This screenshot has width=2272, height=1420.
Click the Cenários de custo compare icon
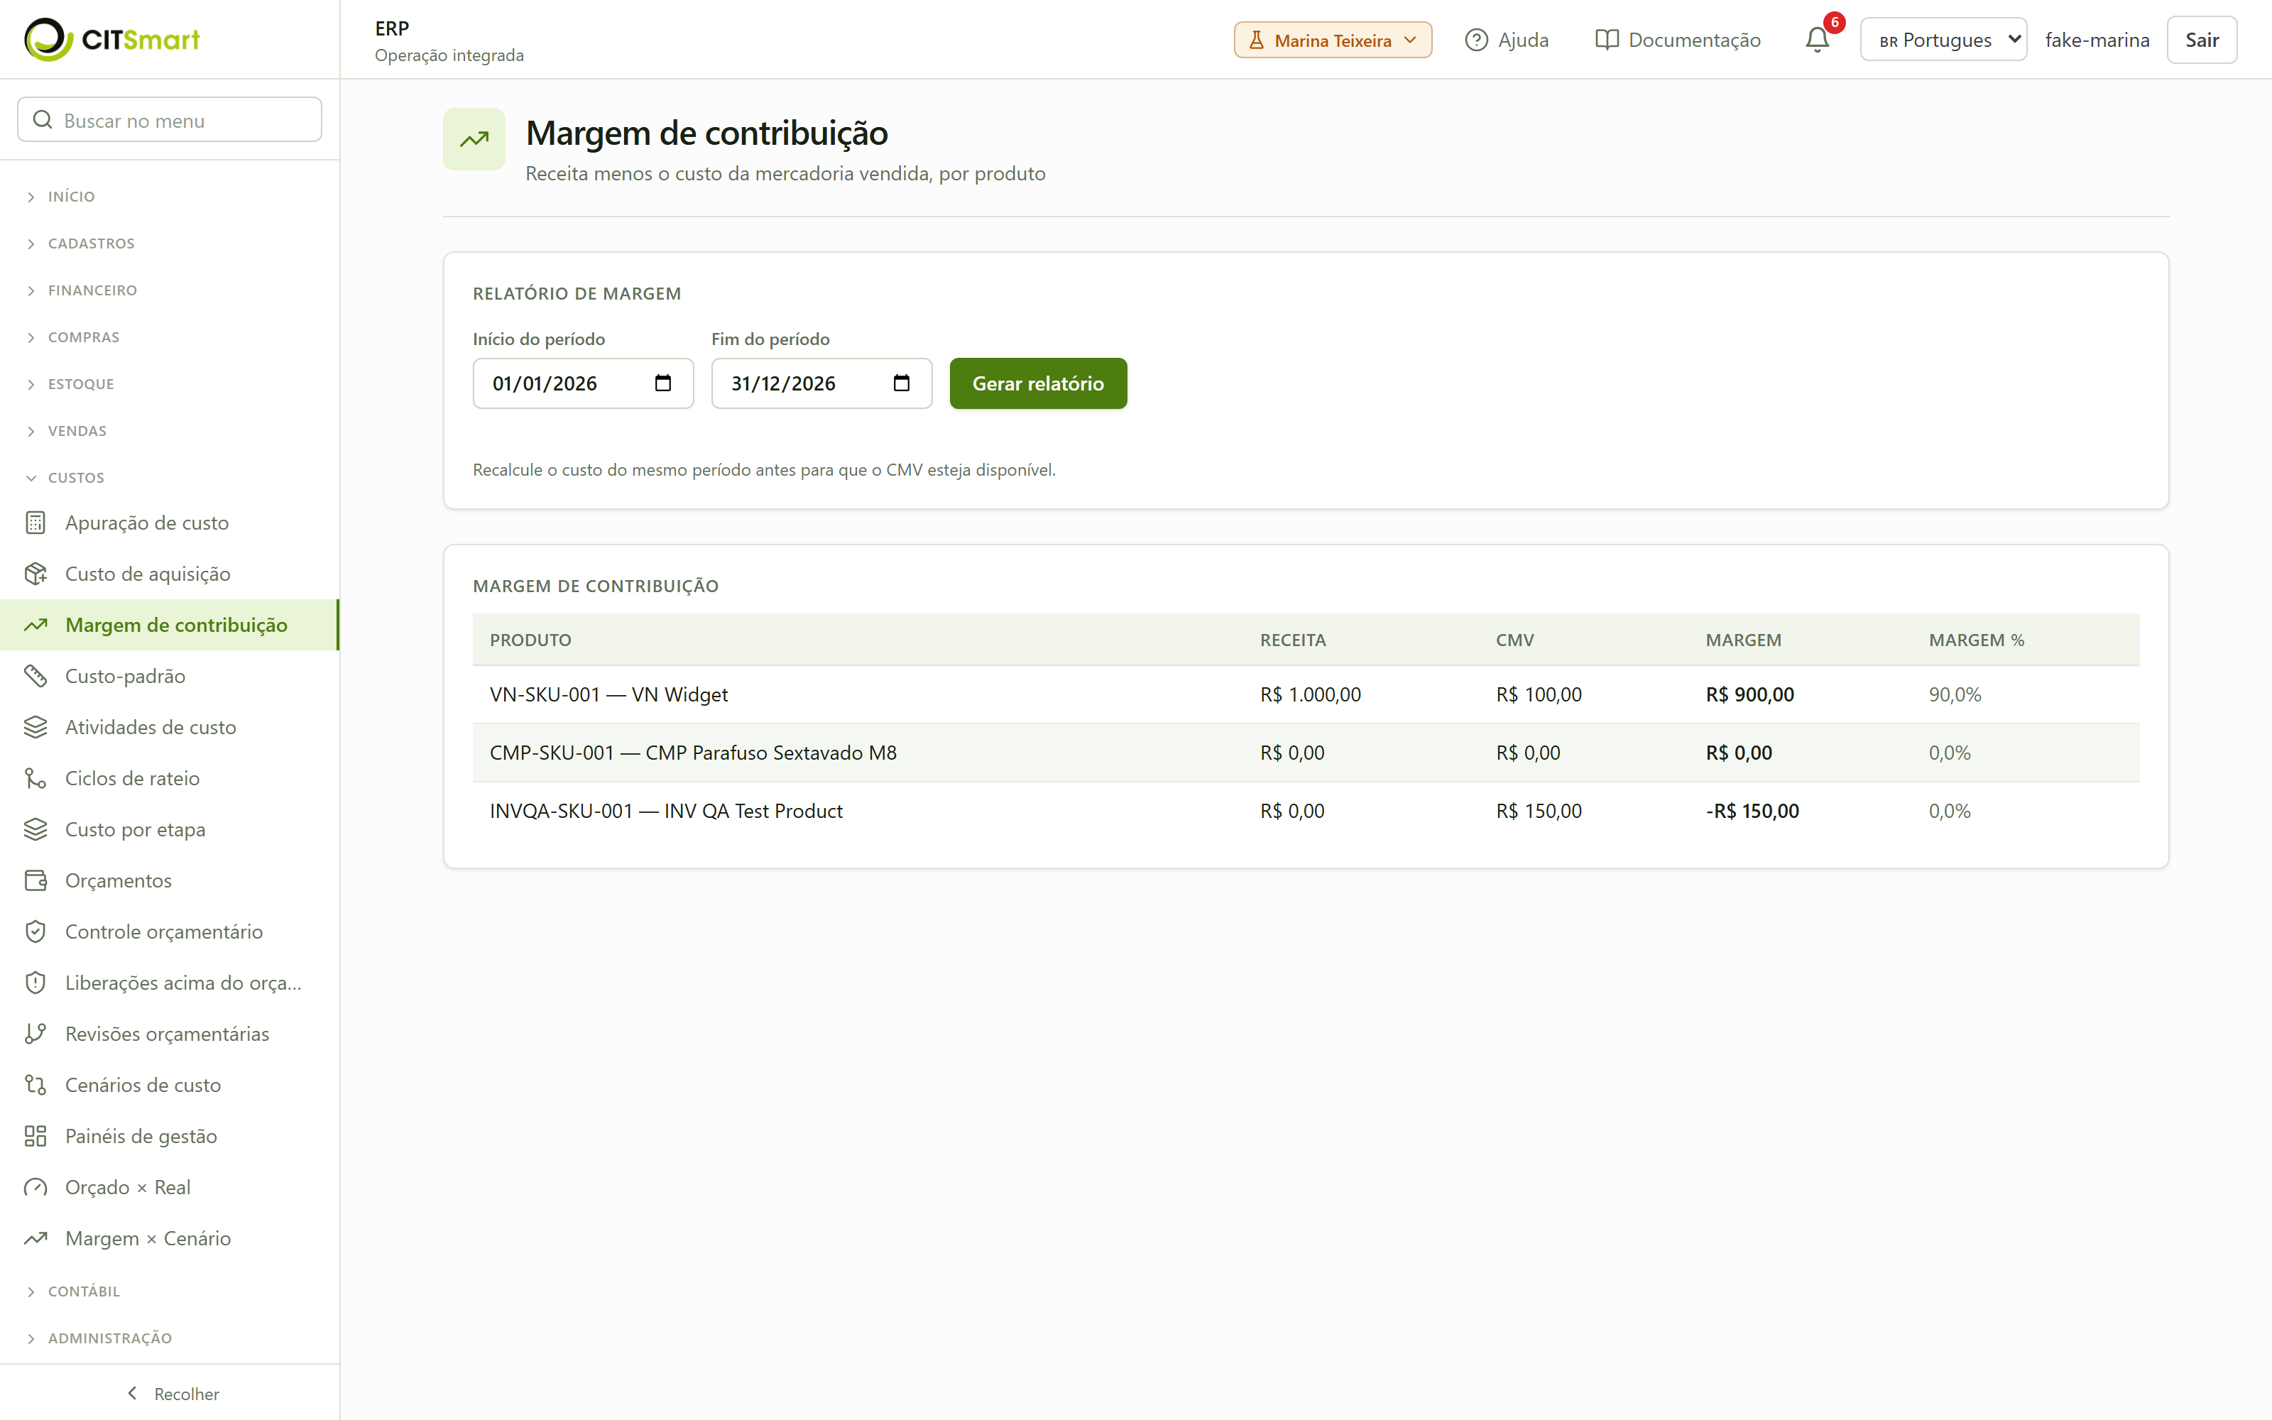pos(35,1085)
